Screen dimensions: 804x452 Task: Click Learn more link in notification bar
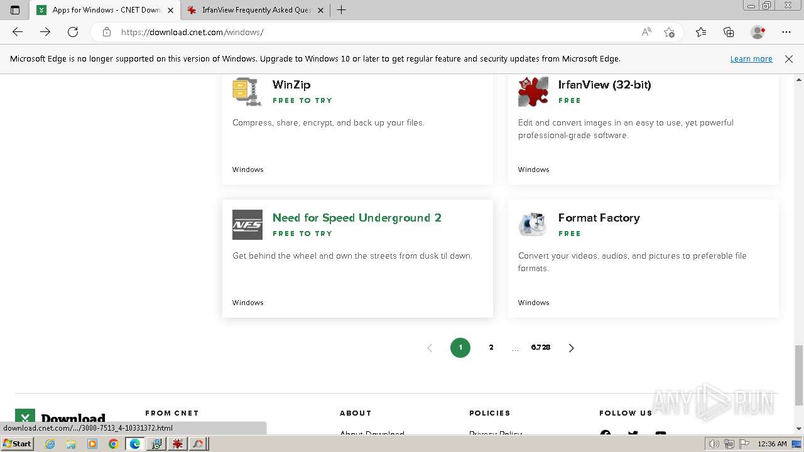tap(751, 59)
